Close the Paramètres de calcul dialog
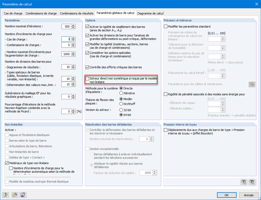Screen dimensions: 261x200 click(257, 4)
